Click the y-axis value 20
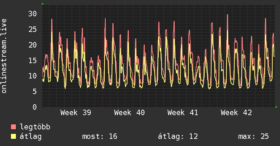 coord(33,45)
